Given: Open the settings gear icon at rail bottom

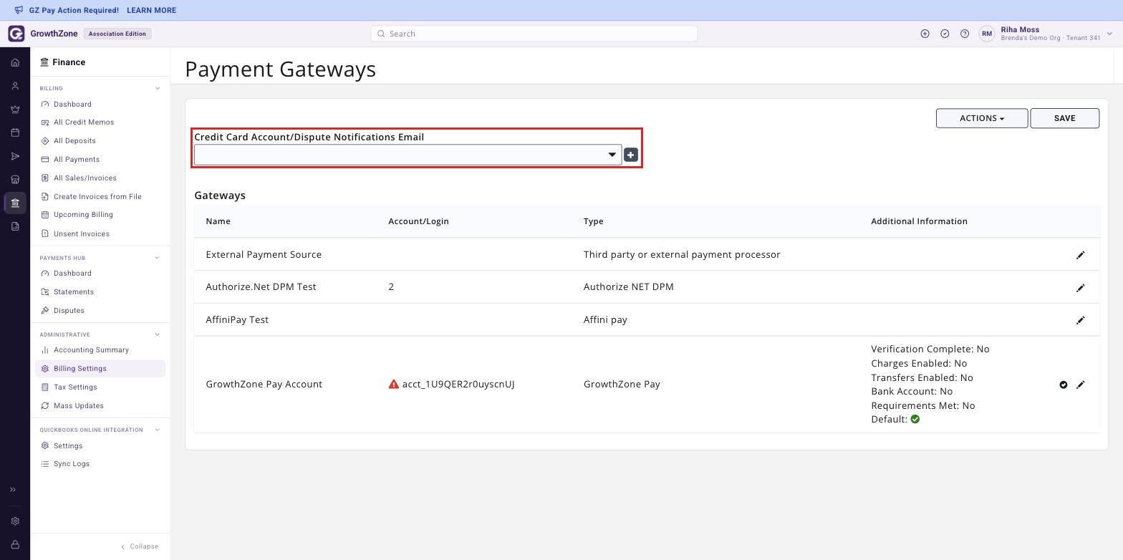Looking at the screenshot, I should [x=15, y=521].
